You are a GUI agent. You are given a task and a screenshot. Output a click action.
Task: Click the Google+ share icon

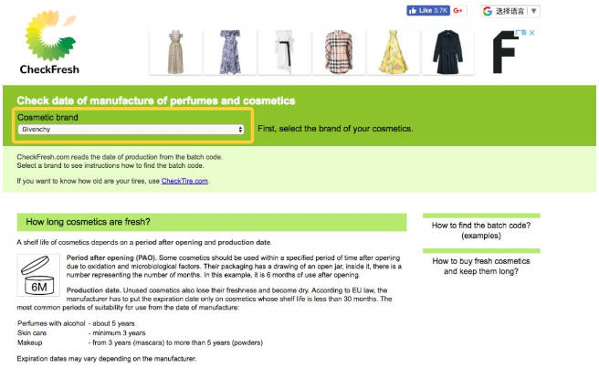(x=459, y=11)
